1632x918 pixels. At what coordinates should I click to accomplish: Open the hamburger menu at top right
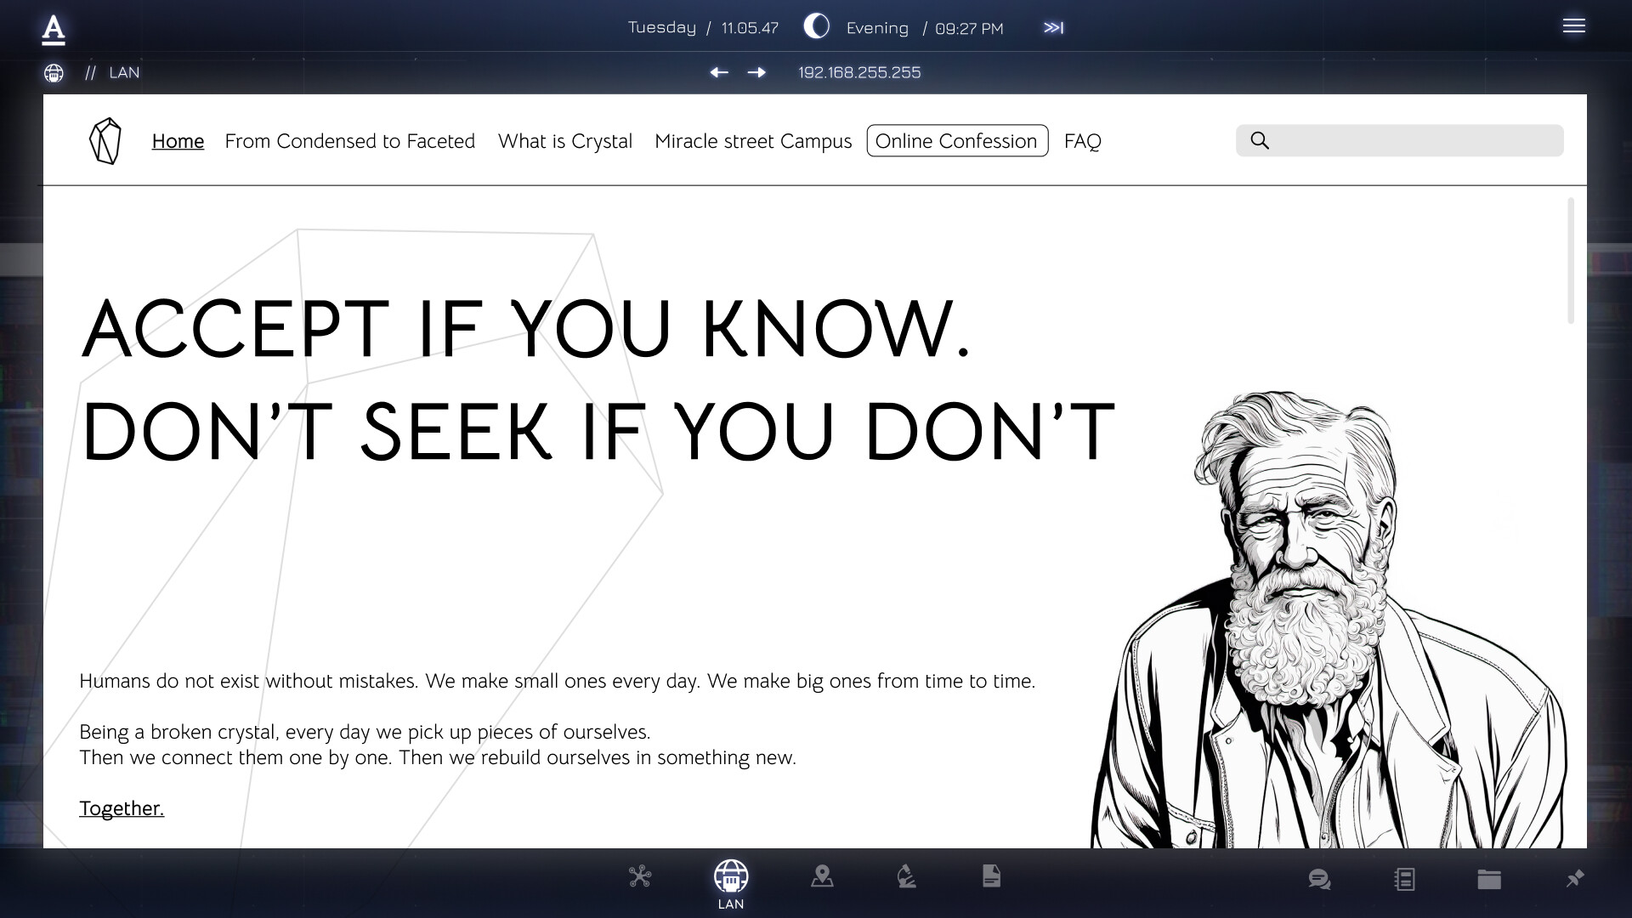[x=1574, y=25]
